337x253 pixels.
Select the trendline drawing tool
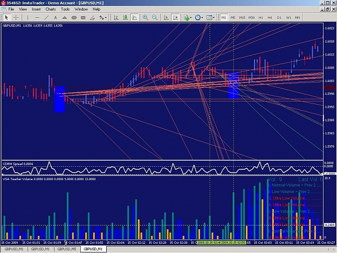[x=46, y=18]
